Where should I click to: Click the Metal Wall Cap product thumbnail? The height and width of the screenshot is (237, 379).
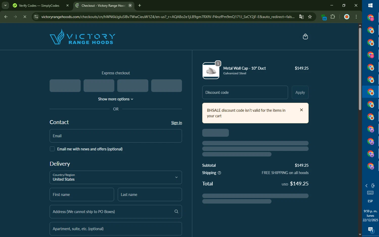point(211,71)
